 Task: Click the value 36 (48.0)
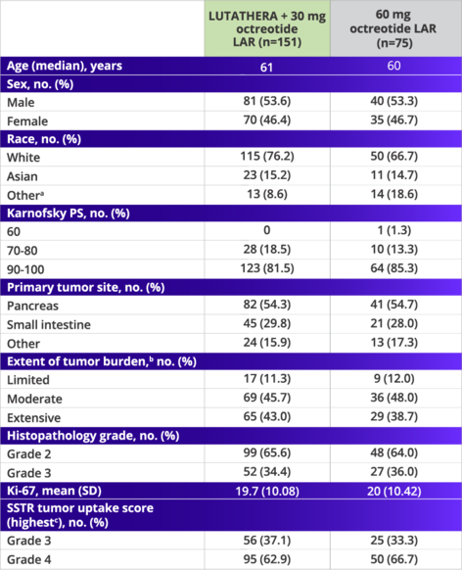click(x=394, y=398)
